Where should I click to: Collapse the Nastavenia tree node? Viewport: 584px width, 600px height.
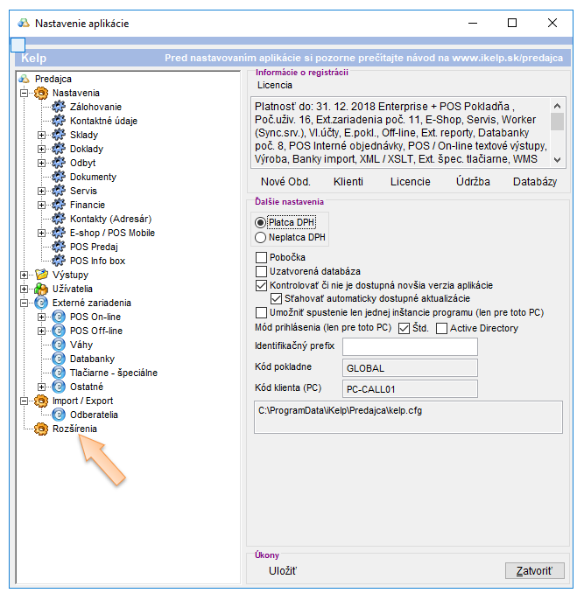pyautogui.click(x=24, y=93)
